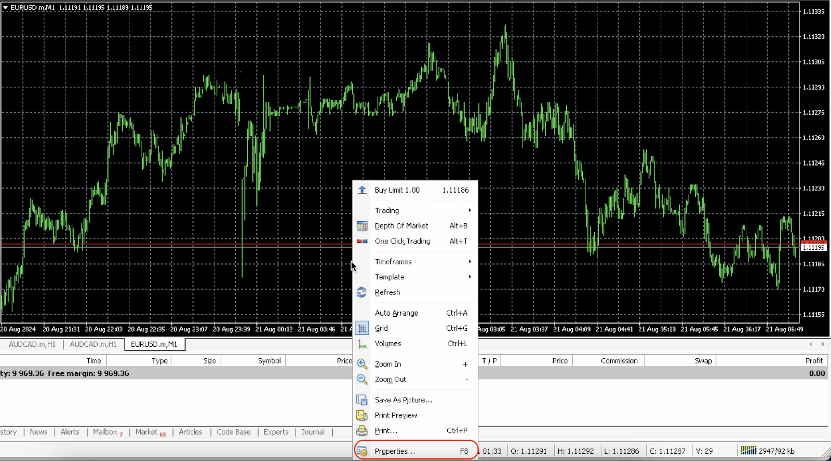Switch to EURUSD.m,M1 chart tab
831x461 pixels.
(154, 344)
